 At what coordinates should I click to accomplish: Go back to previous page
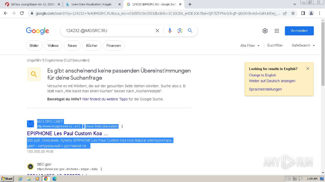6,13
